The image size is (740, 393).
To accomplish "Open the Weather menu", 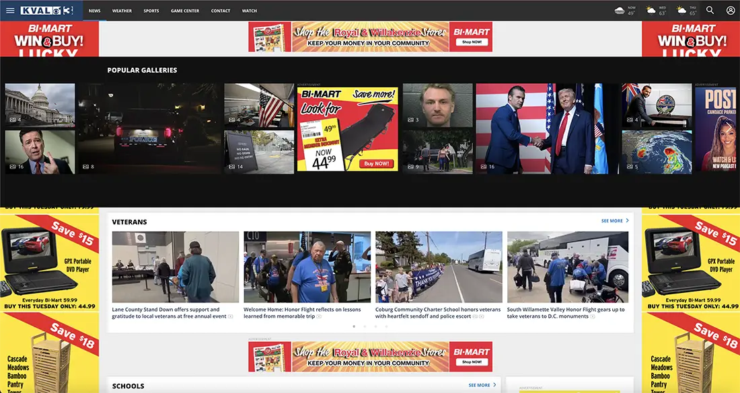I will pos(122,10).
